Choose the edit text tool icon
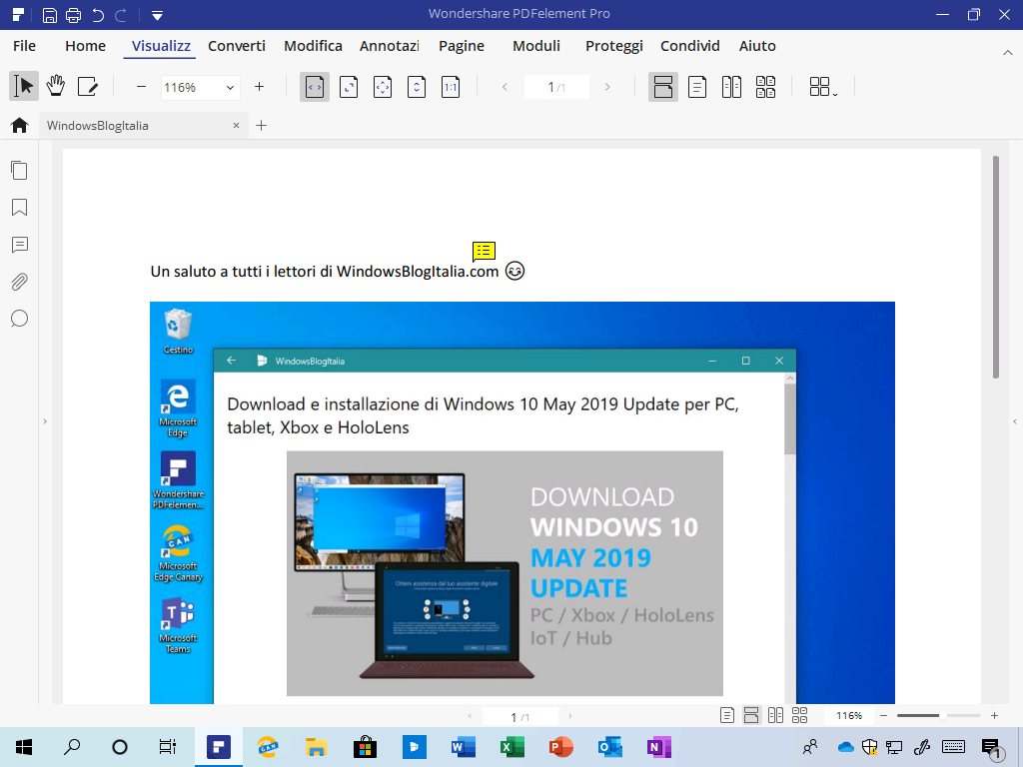This screenshot has width=1023, height=767. (88, 86)
